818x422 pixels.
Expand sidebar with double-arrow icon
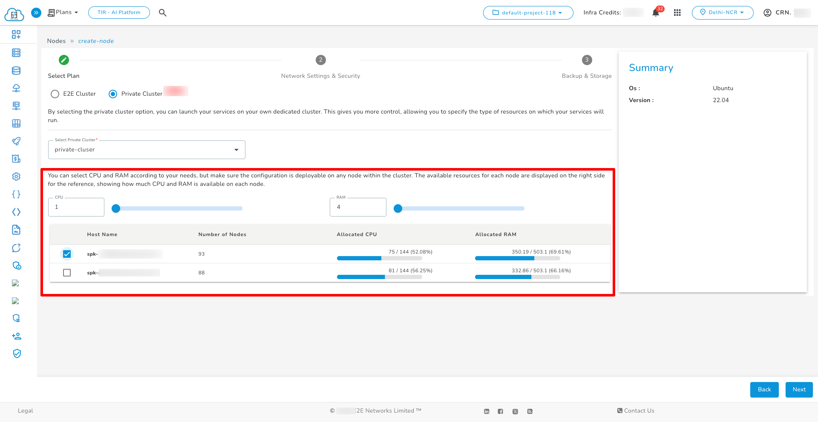tap(36, 13)
